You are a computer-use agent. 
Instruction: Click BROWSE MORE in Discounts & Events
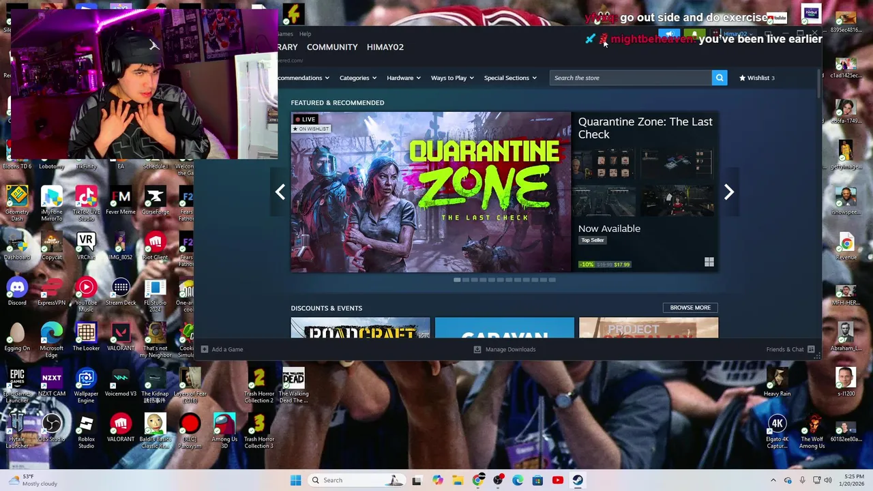[690, 308]
